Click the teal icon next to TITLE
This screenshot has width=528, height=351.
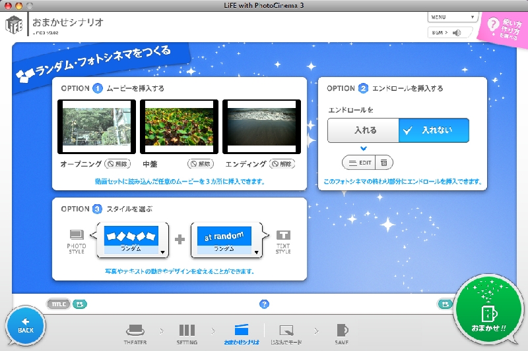(79, 304)
